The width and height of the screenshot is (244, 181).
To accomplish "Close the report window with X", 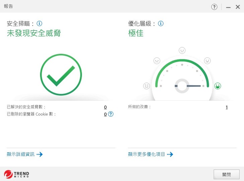I will (x=238, y=7).
